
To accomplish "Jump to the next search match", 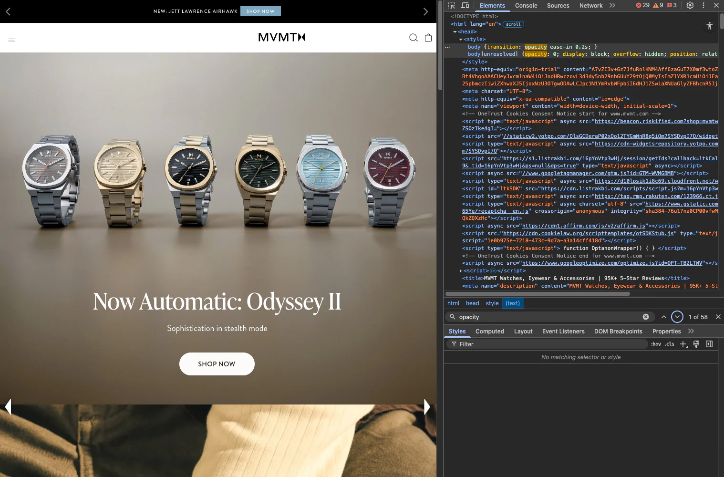I will [x=677, y=317].
